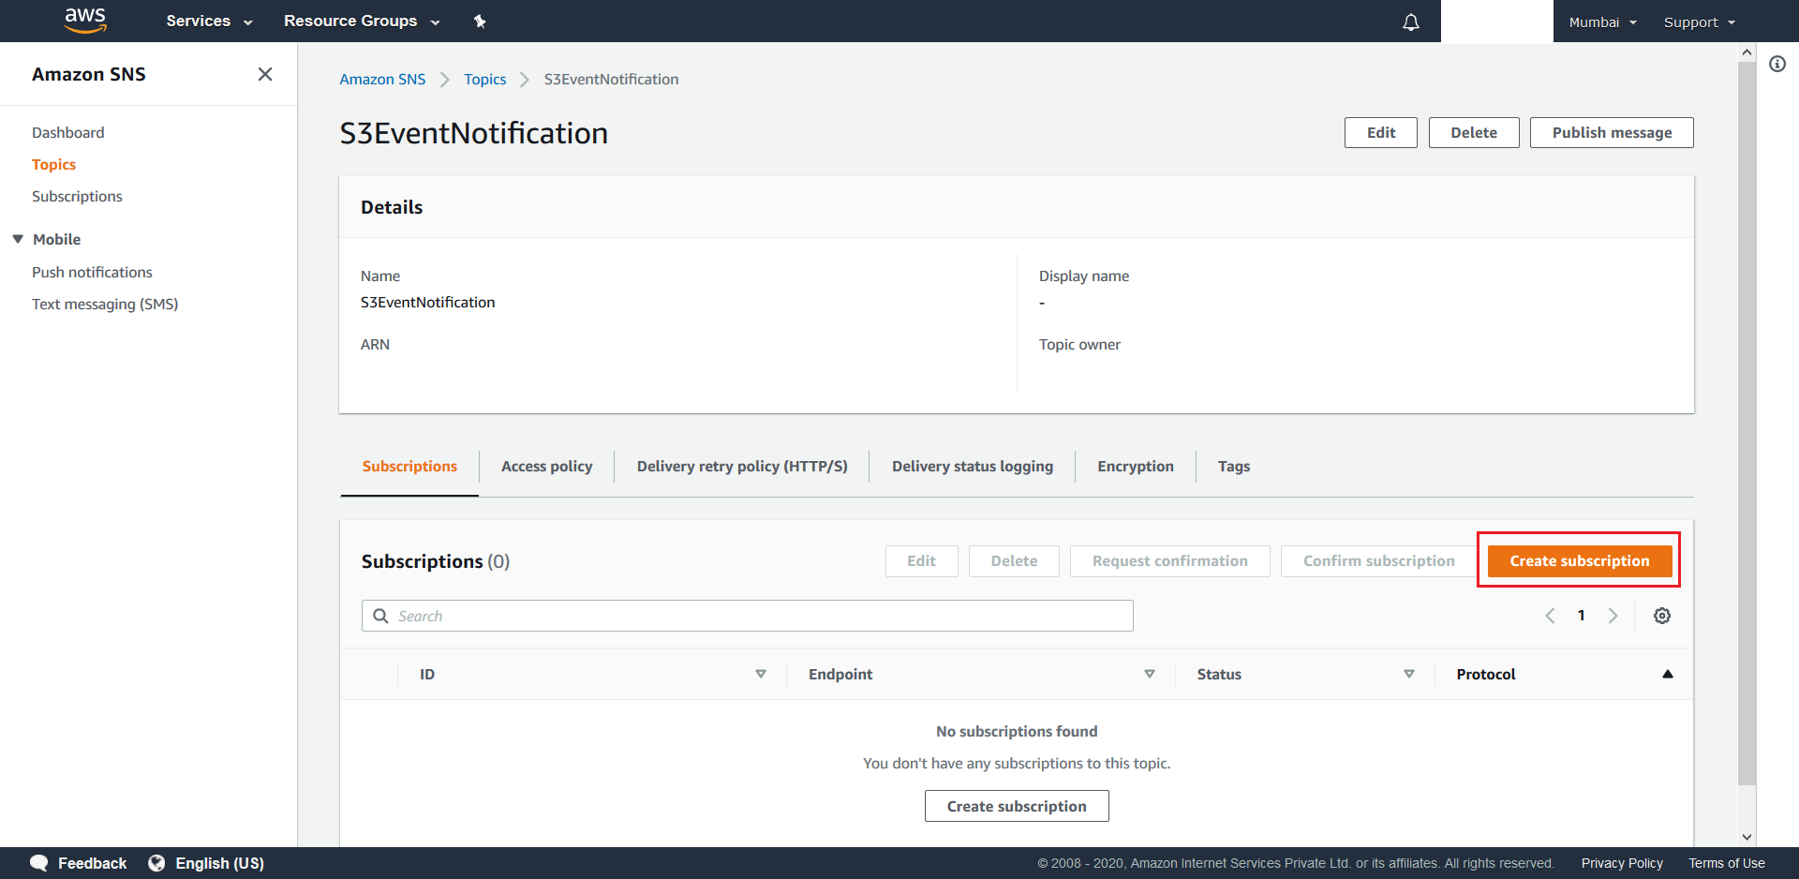Open Delivery retry policy (HTTP/S) tab
The width and height of the screenshot is (1799, 879).
(x=742, y=466)
